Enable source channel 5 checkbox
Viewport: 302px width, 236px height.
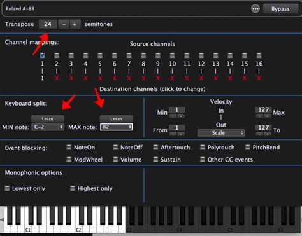[x=100, y=55]
